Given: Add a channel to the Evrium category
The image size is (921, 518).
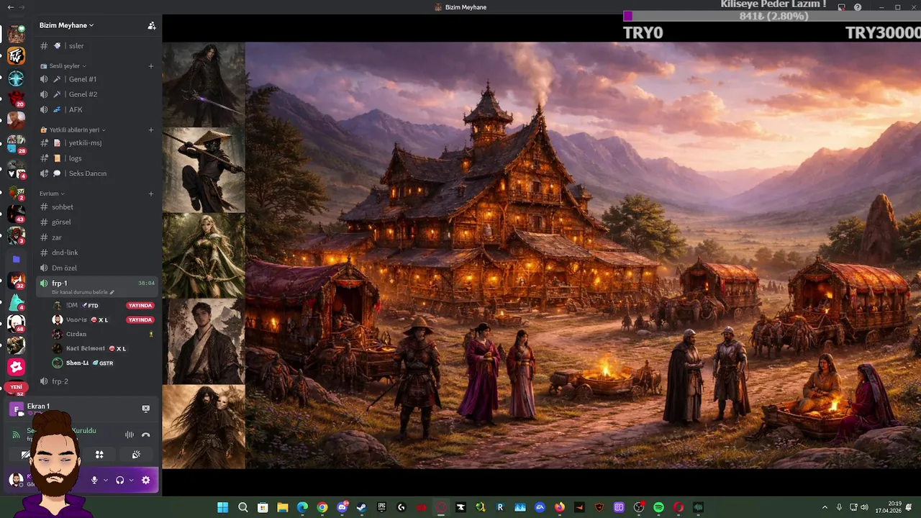Looking at the screenshot, I should (151, 194).
